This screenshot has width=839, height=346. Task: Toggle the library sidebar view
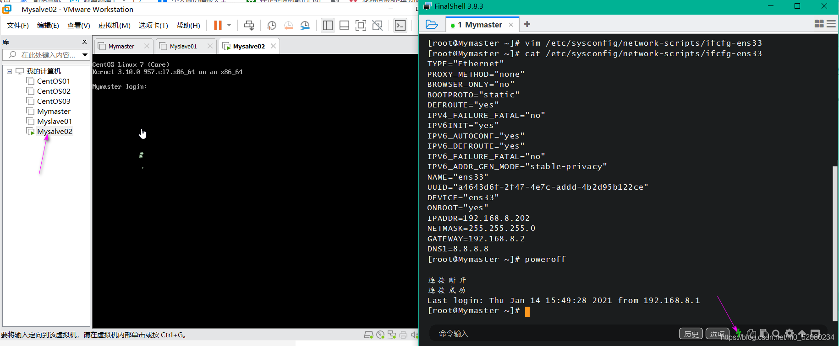328,26
